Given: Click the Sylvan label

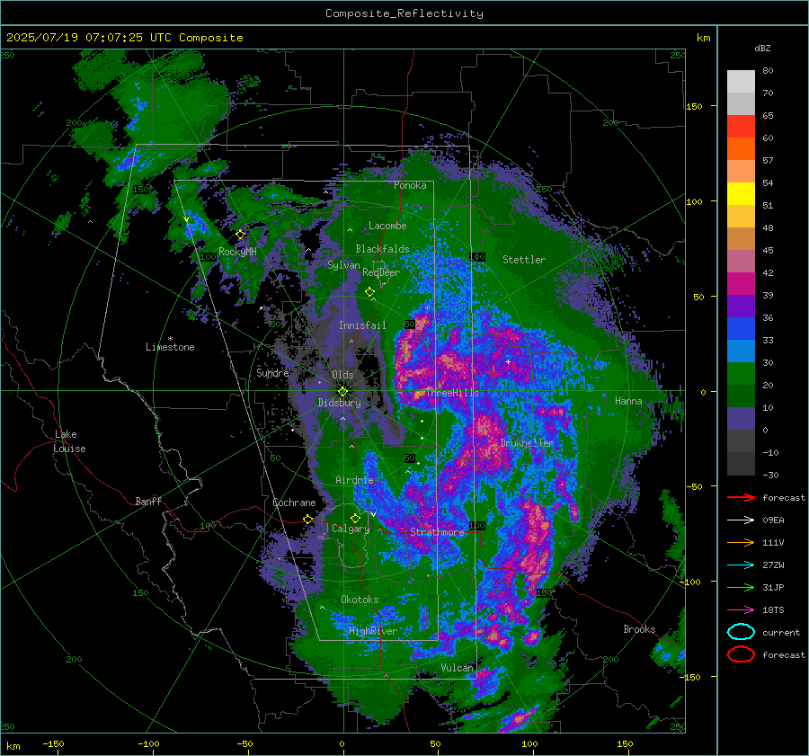Looking at the screenshot, I should (x=343, y=265).
